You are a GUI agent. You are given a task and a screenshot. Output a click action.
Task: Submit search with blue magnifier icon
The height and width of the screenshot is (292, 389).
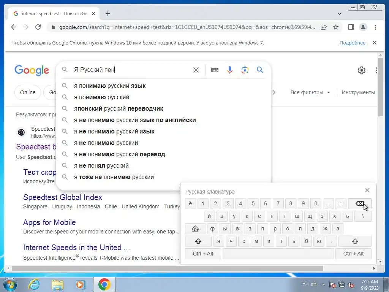(x=260, y=70)
